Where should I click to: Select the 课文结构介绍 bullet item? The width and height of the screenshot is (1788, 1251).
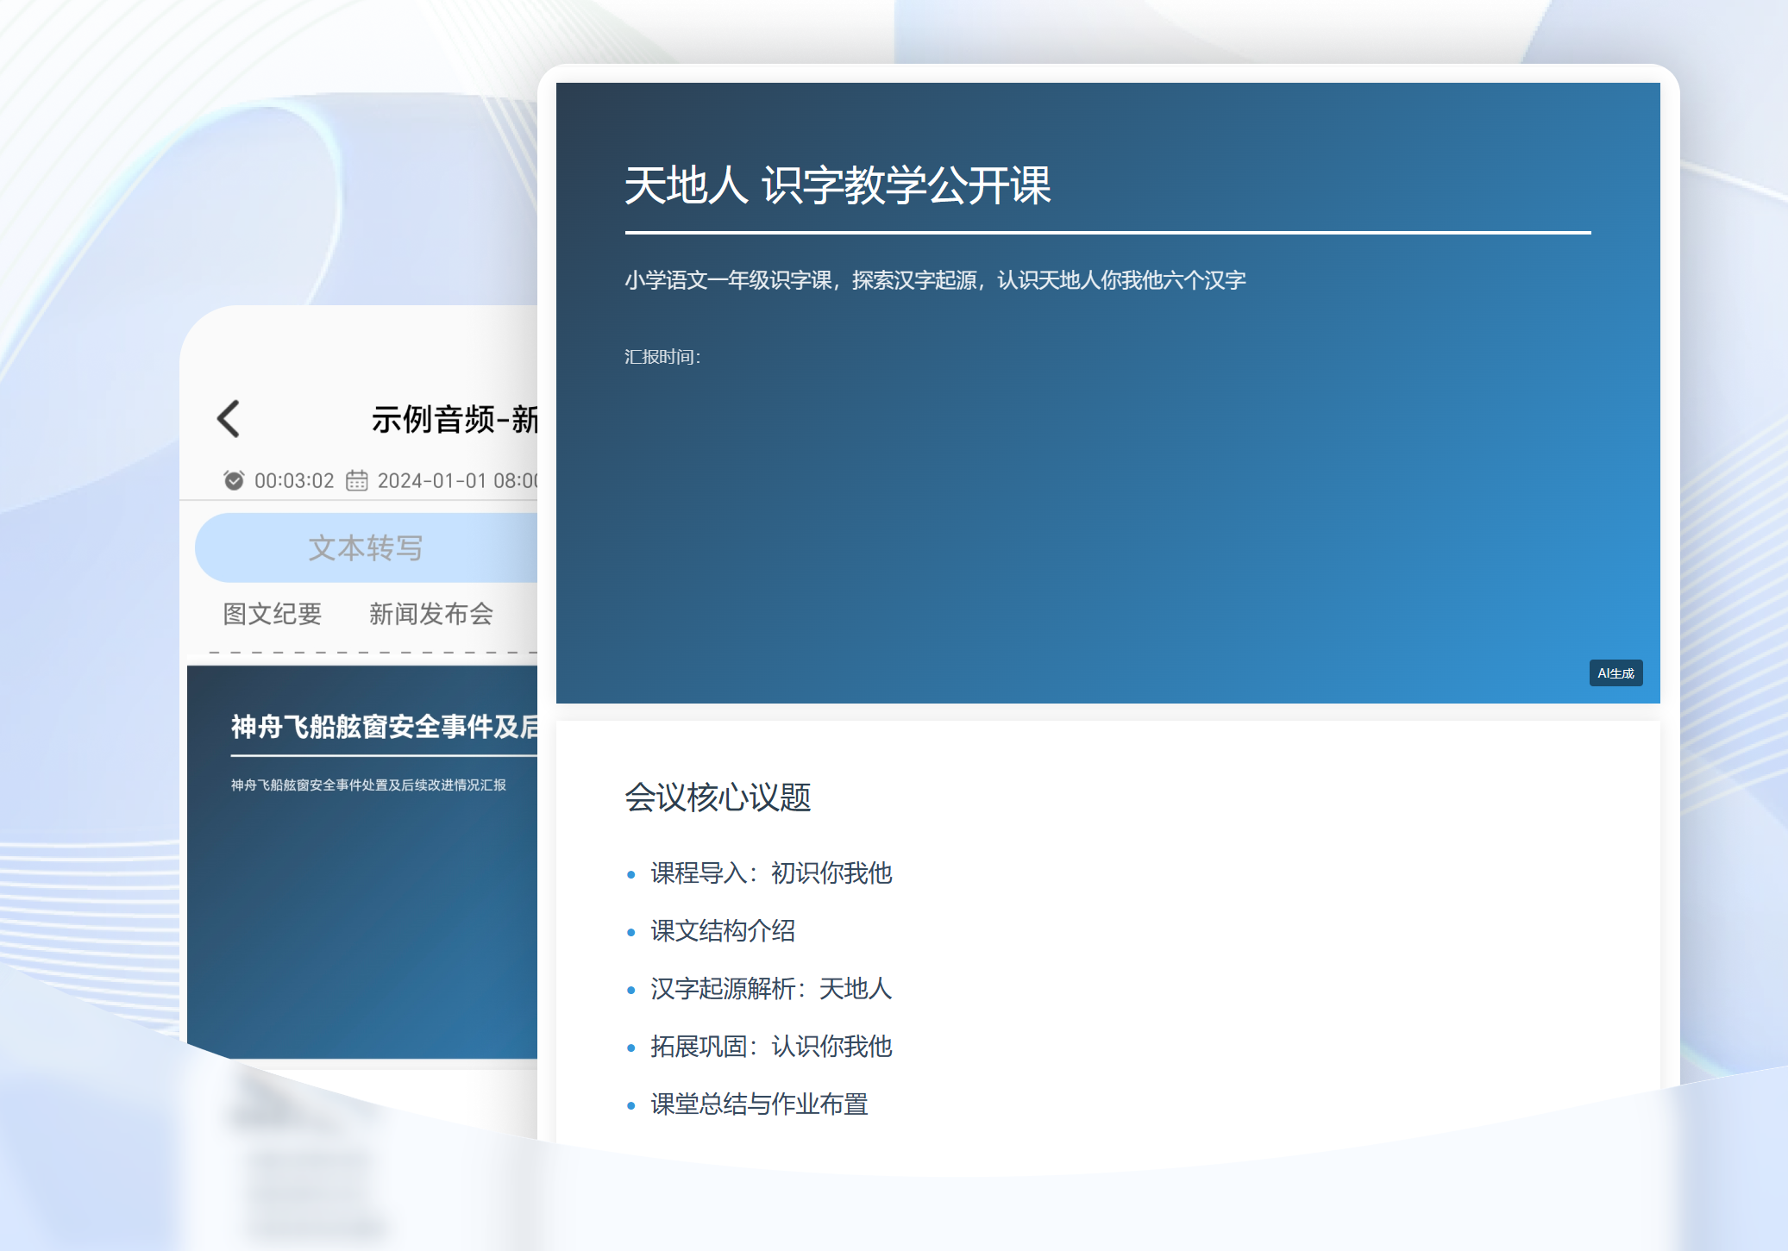click(x=723, y=931)
